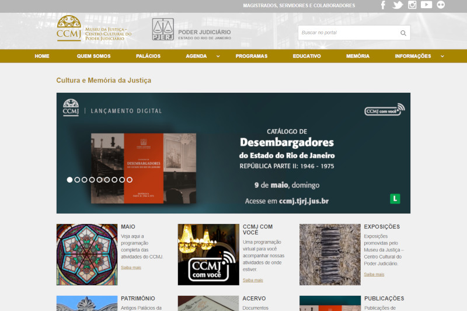
Task: Click the MAIO heading
Action: point(128,227)
